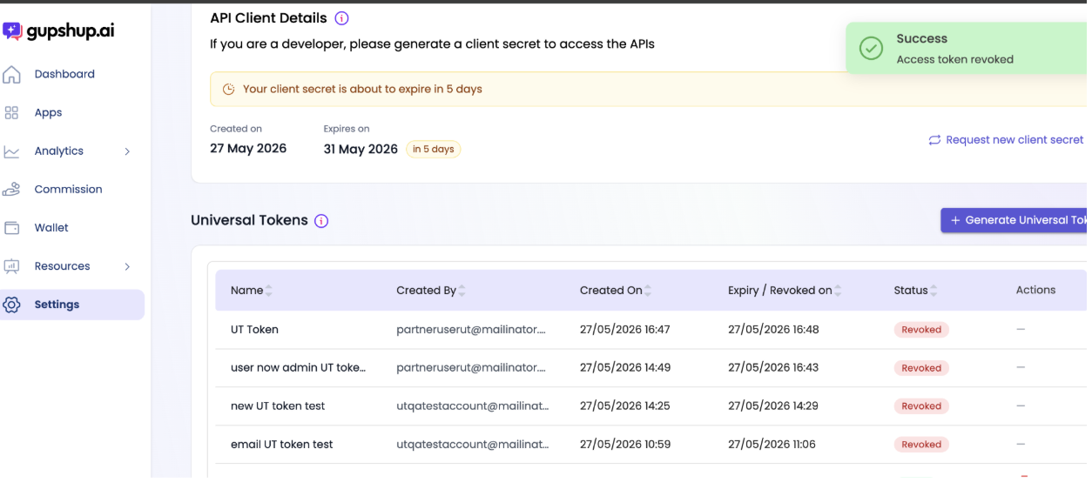Open the Apps menu item

coord(48,112)
